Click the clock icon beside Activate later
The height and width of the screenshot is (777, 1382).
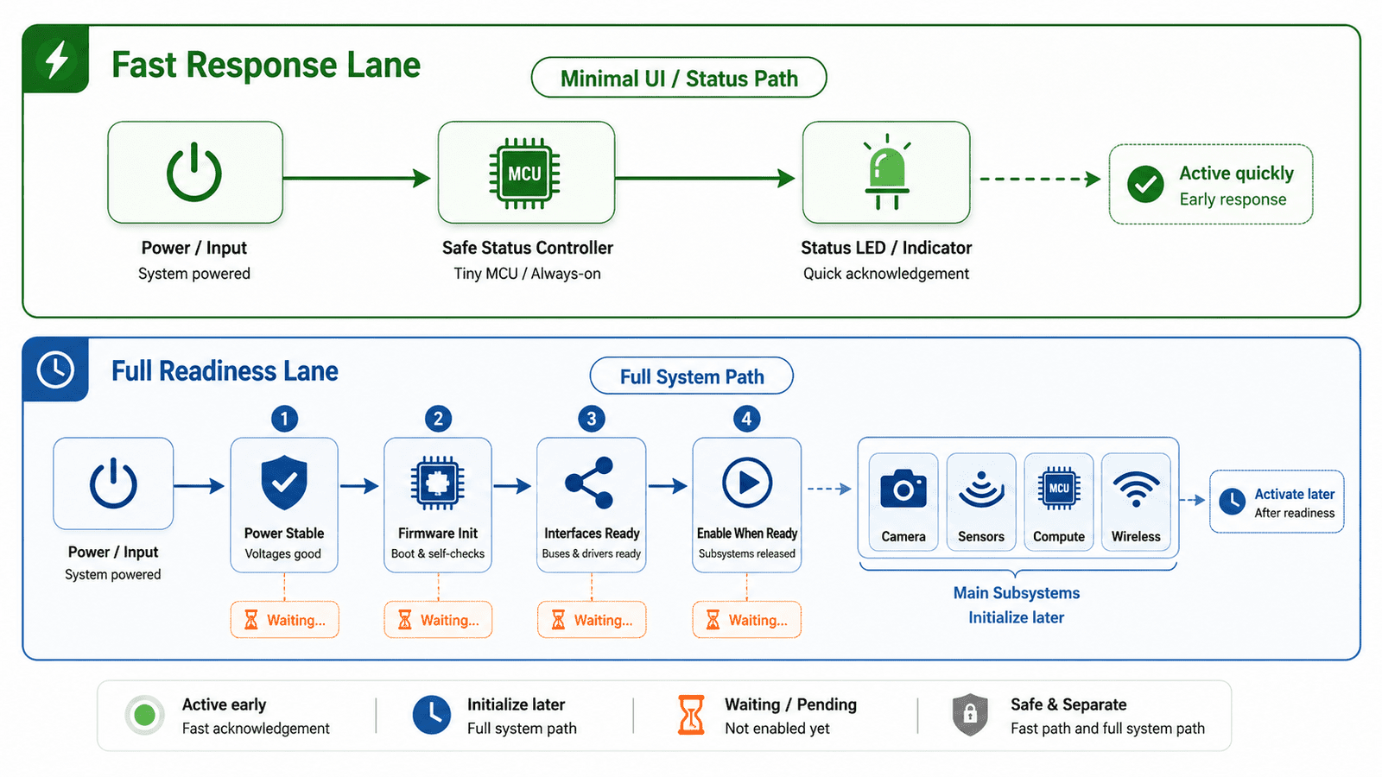1233,502
